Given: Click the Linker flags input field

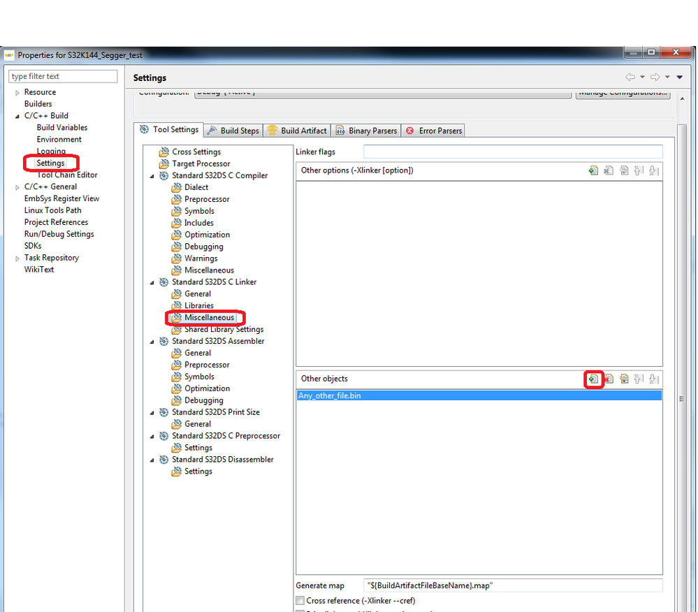Looking at the screenshot, I should pos(513,152).
